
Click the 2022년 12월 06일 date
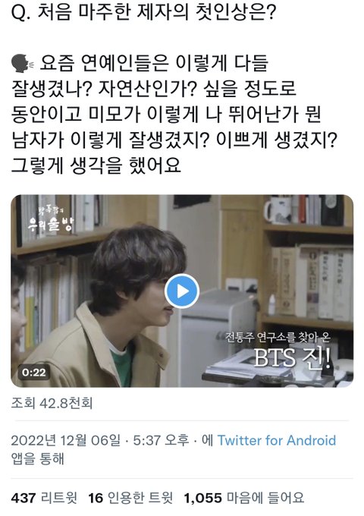click(66, 440)
